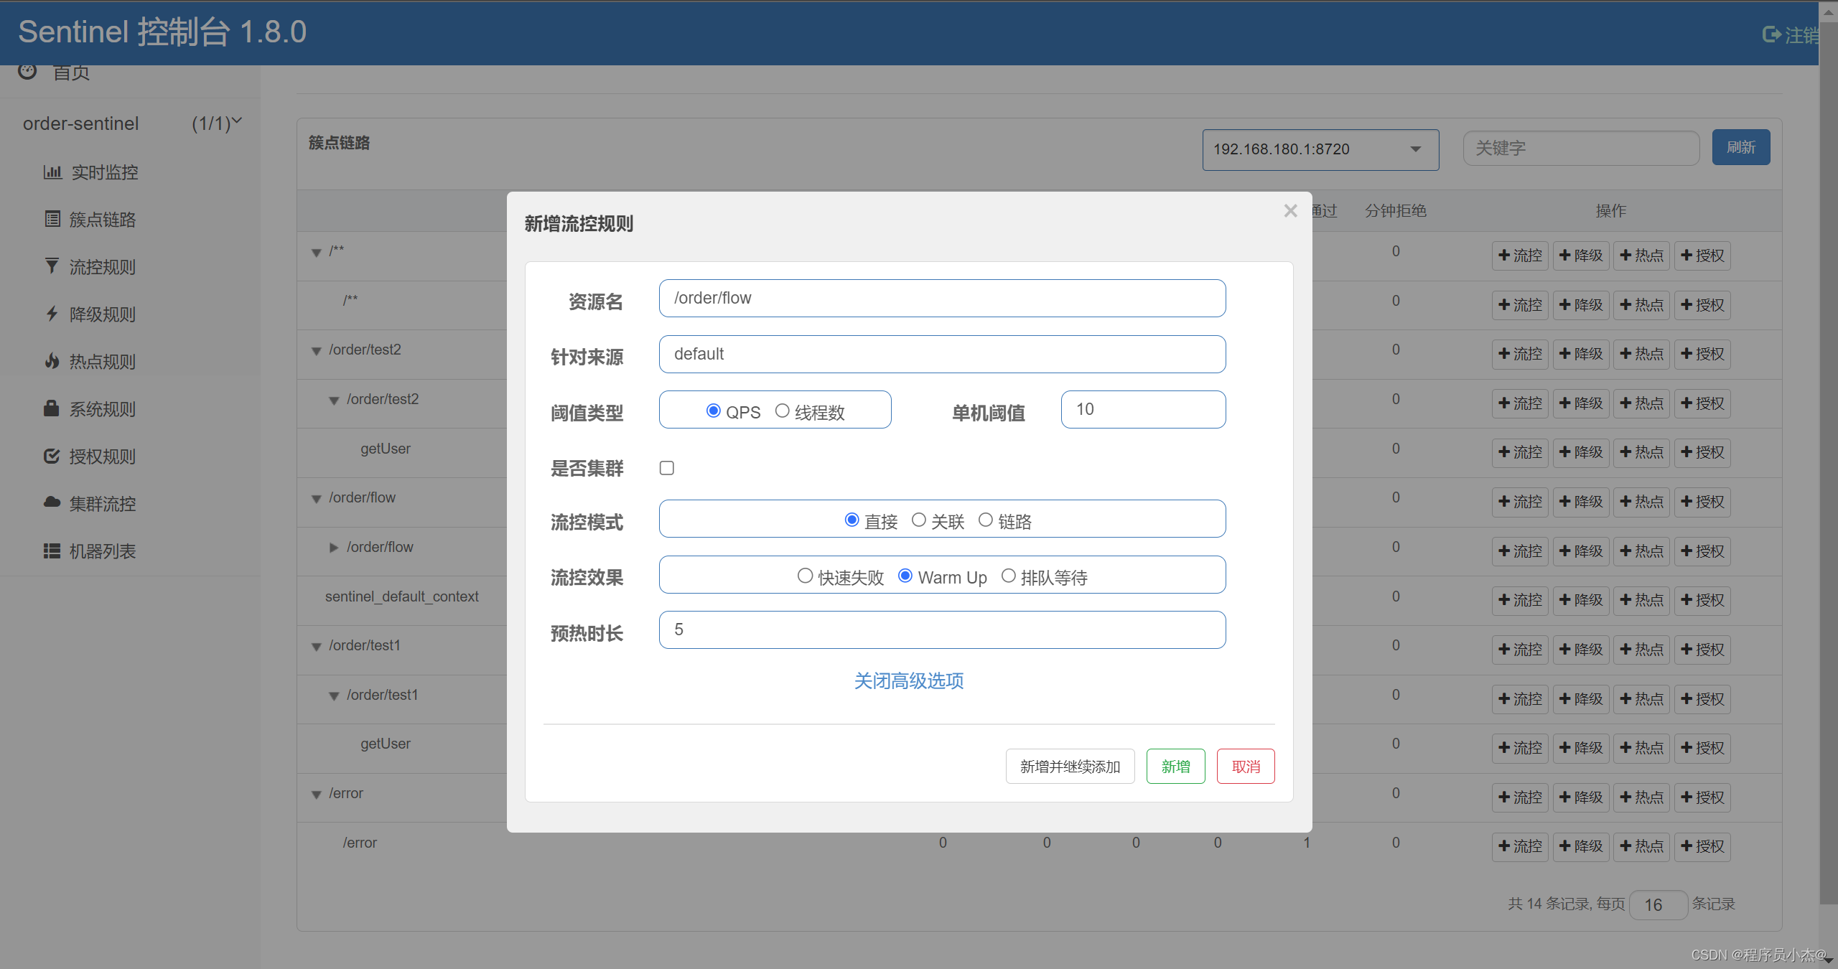
Task: Click the green 新增 button
Action: [x=1175, y=767]
